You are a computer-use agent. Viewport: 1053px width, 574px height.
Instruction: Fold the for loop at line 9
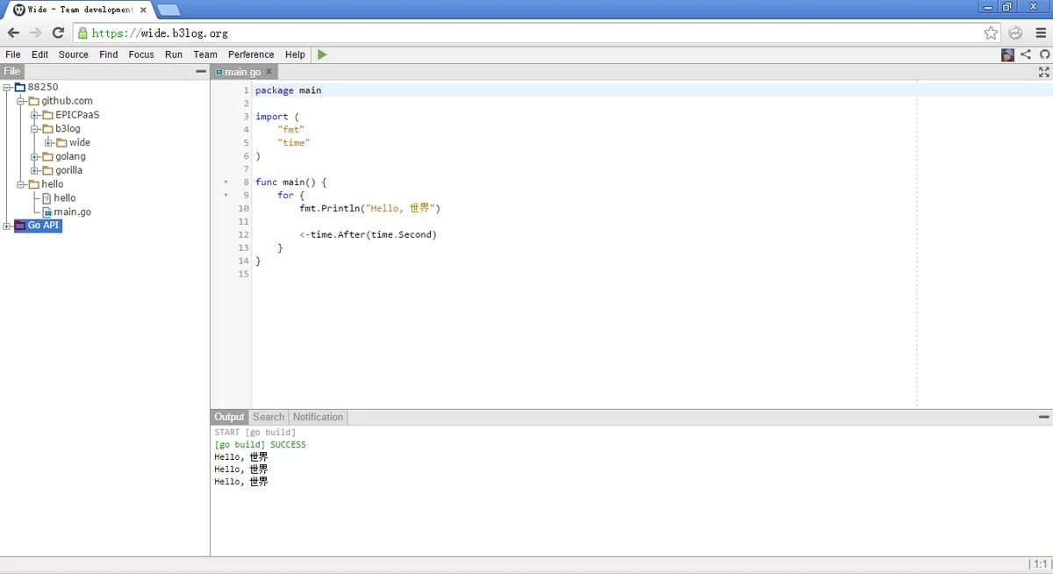coord(226,196)
